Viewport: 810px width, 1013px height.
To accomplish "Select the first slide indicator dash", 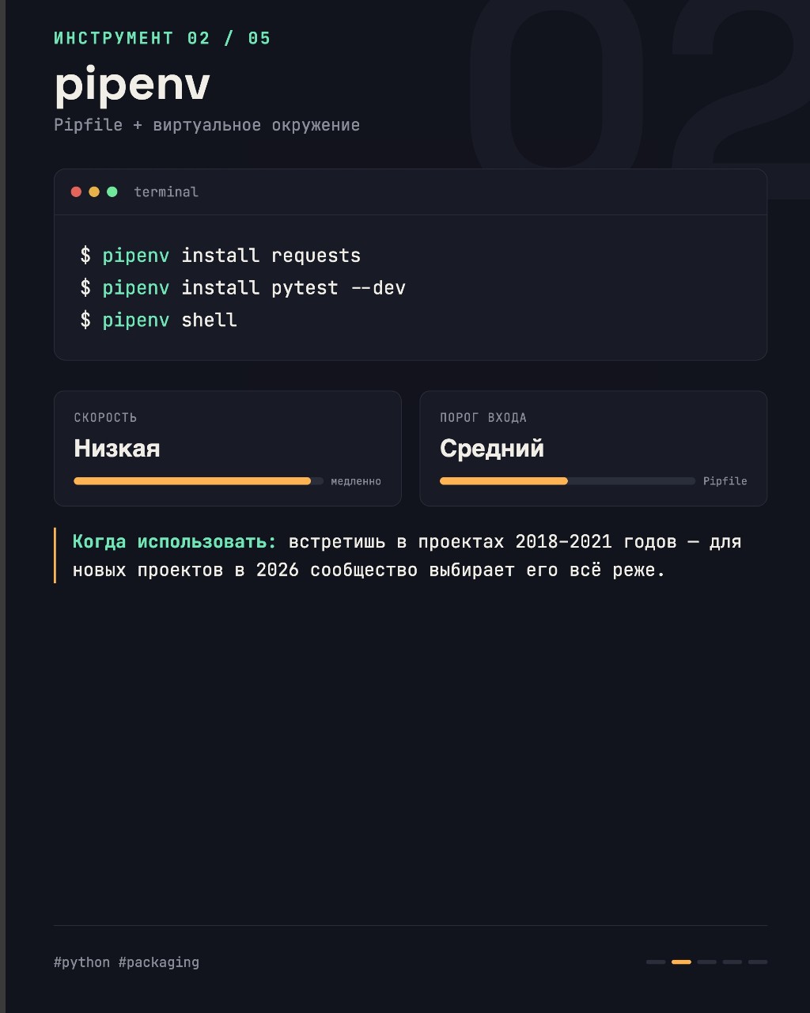I will pos(656,962).
